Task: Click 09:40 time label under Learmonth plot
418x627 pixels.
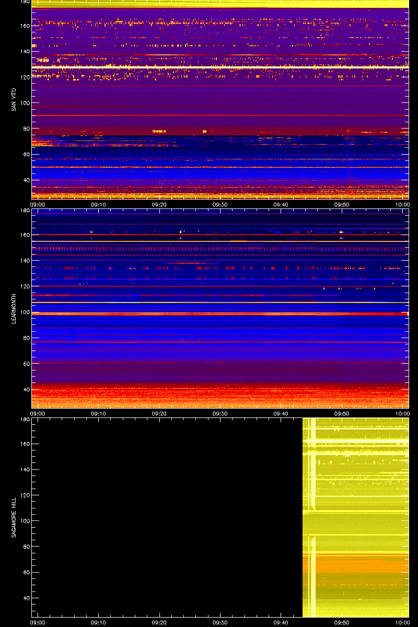Action: coord(281,414)
